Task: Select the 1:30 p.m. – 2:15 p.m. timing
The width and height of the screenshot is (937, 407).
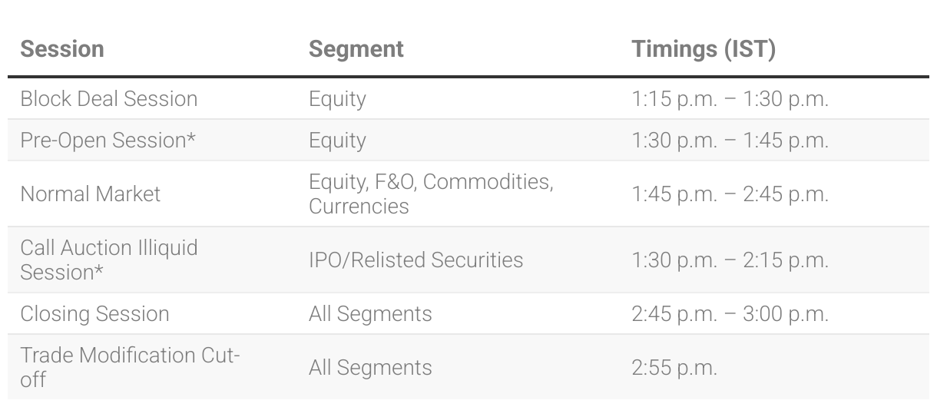Action: click(730, 260)
